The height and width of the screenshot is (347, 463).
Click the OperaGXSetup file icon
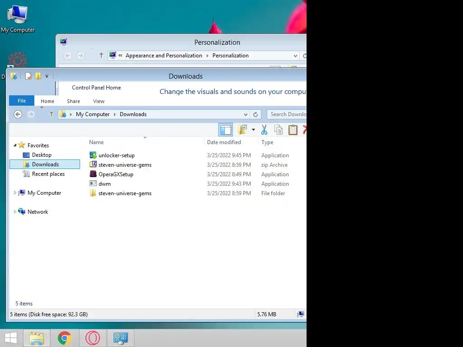tap(93, 174)
